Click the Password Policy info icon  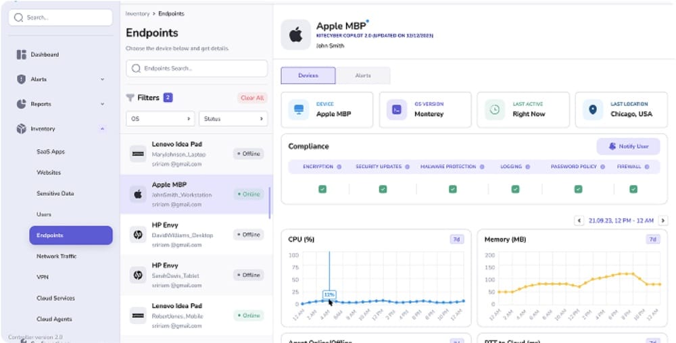(x=603, y=167)
